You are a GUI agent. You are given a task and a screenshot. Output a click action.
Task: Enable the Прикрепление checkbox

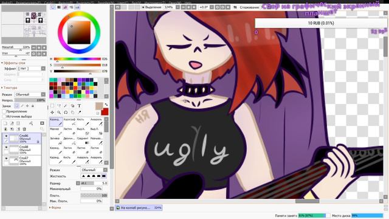pos(4,111)
